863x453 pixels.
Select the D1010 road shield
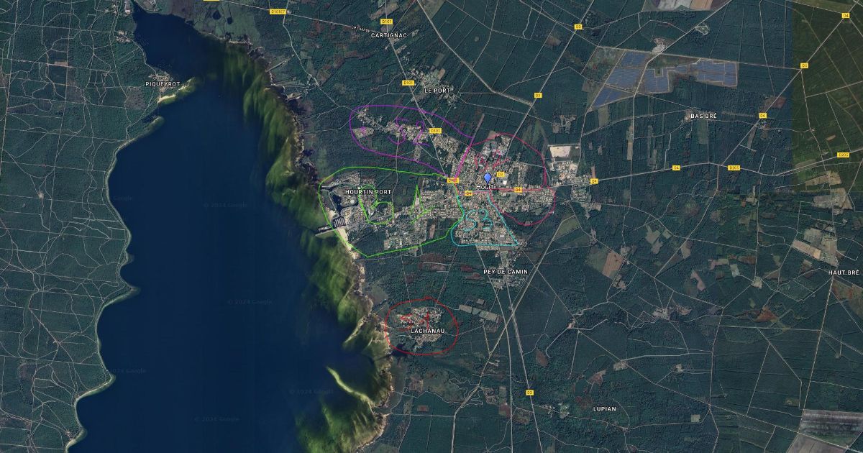(277, 12)
